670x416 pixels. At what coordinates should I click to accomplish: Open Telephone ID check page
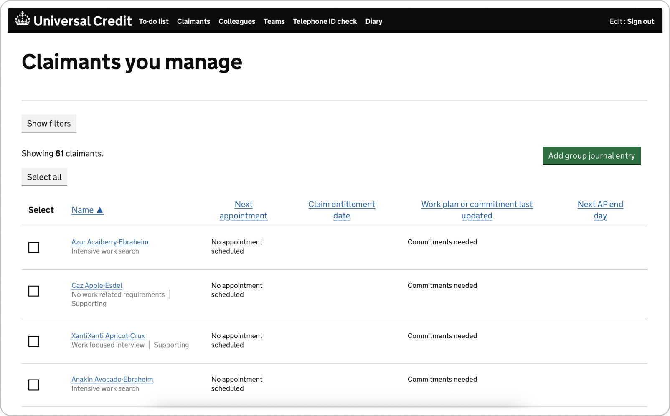pos(325,21)
